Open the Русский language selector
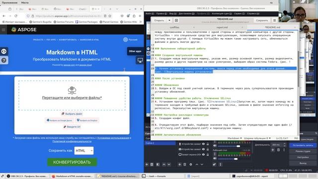The height and width of the screenshot is (179, 318). (x=130, y=40)
